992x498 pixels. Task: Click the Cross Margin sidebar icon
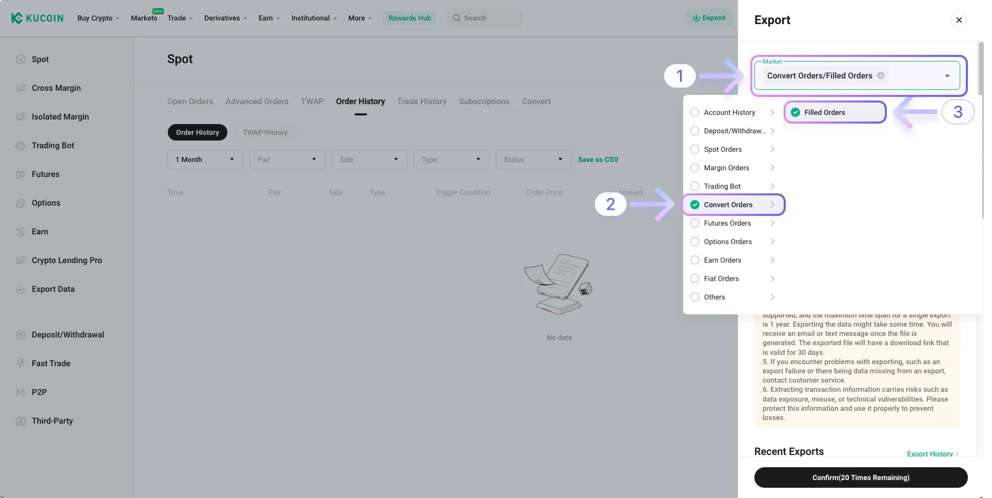point(21,88)
